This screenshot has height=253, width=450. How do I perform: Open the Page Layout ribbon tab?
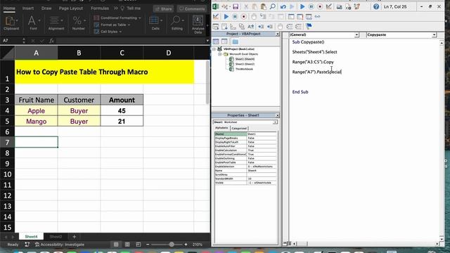(x=71, y=8)
